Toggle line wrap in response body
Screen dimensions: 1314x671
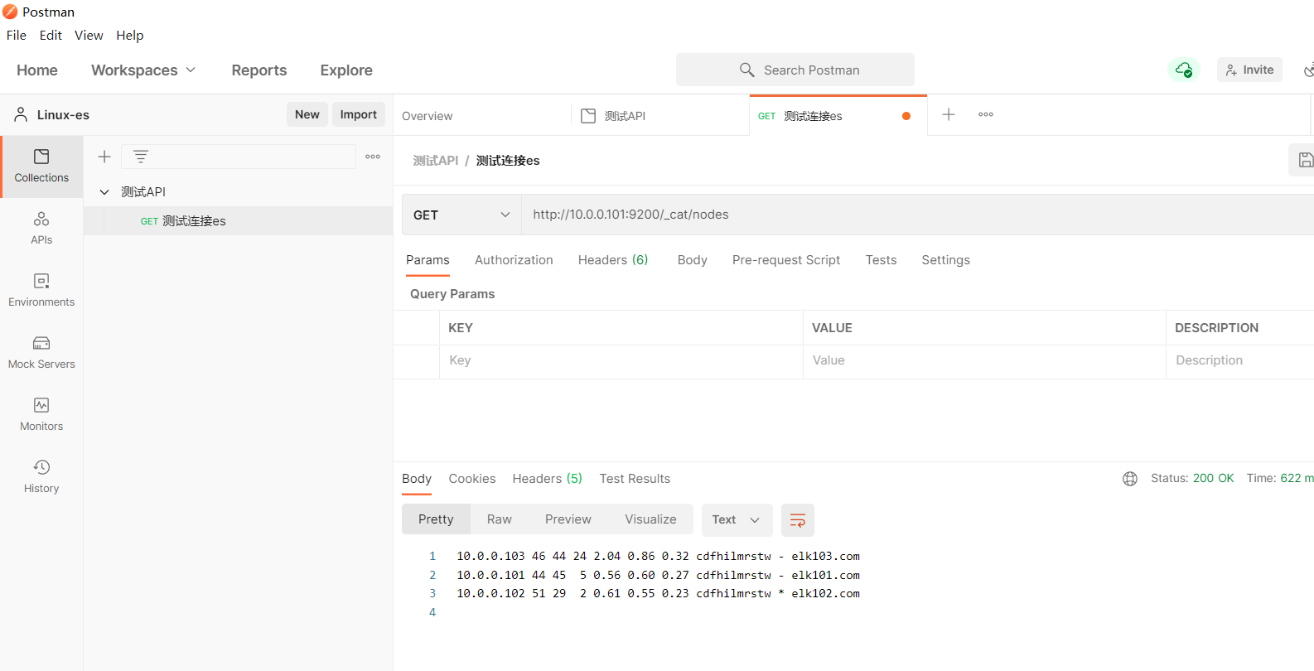tap(798, 520)
